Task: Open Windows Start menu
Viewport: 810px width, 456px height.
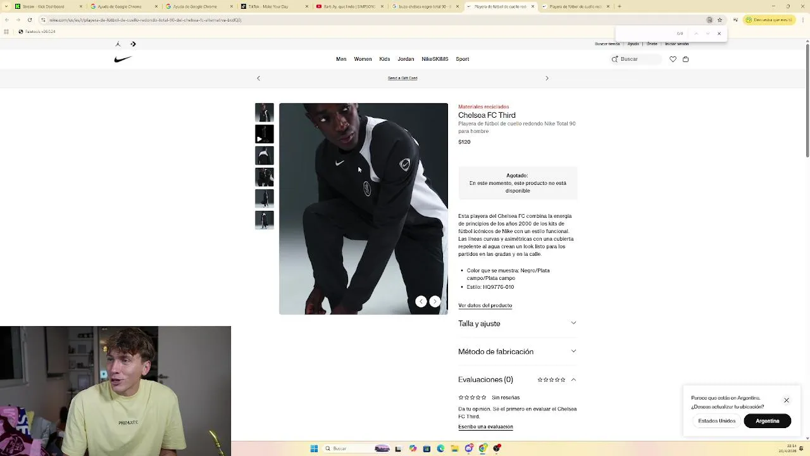Action: pyautogui.click(x=314, y=448)
